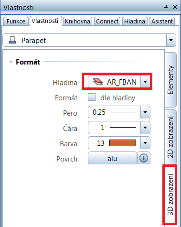This screenshot has height=227, width=181.
Task: Click the Povrch label
Action: click(67, 159)
